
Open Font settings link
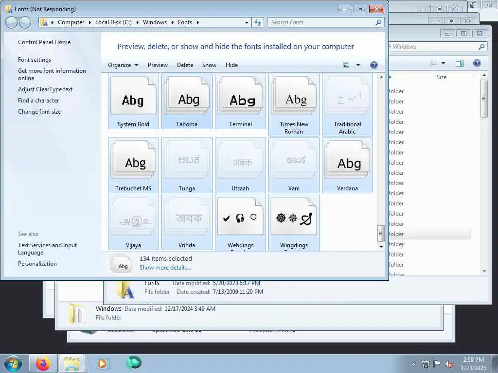(35, 60)
